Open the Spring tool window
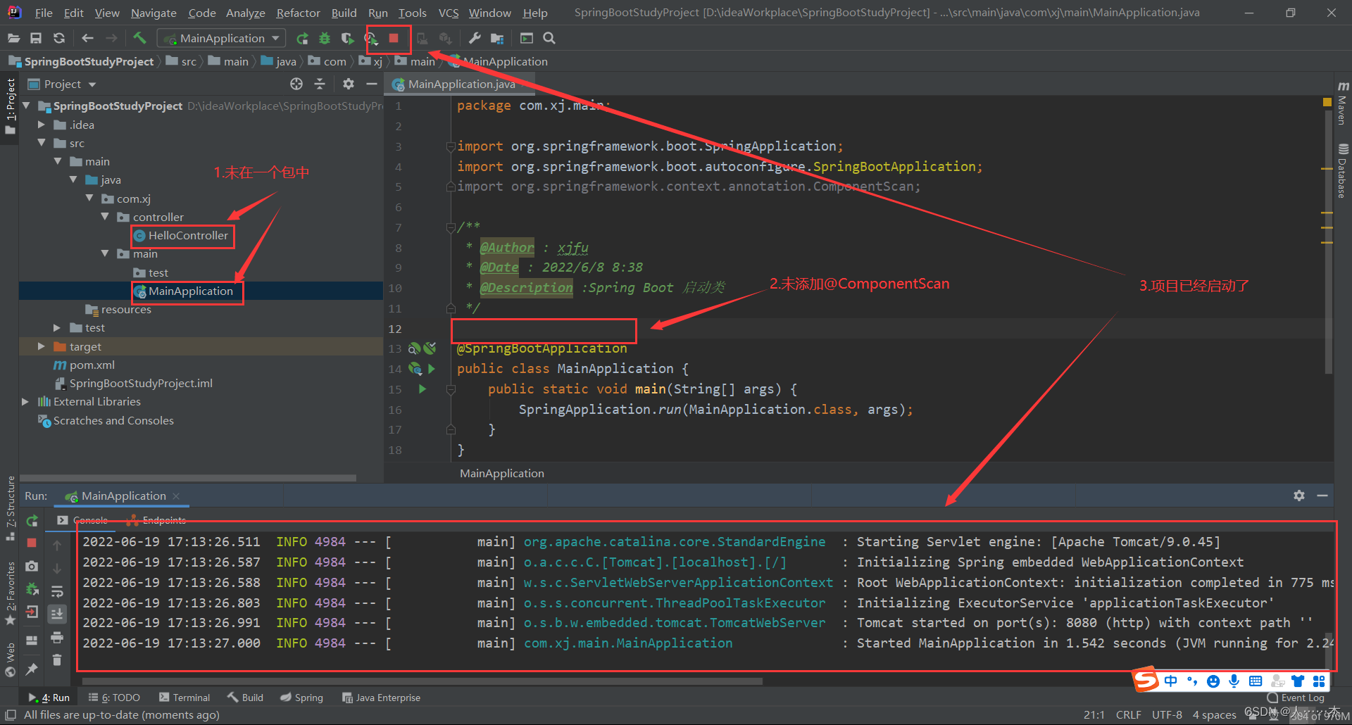1352x725 pixels. coord(302,698)
